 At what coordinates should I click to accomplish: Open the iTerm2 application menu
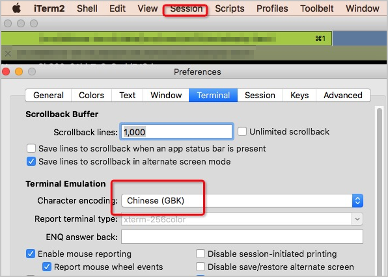coord(49,8)
